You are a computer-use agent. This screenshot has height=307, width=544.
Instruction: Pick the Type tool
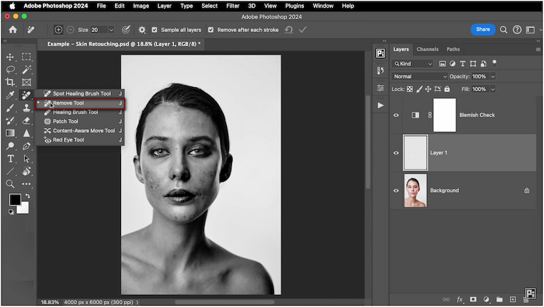tap(10, 159)
